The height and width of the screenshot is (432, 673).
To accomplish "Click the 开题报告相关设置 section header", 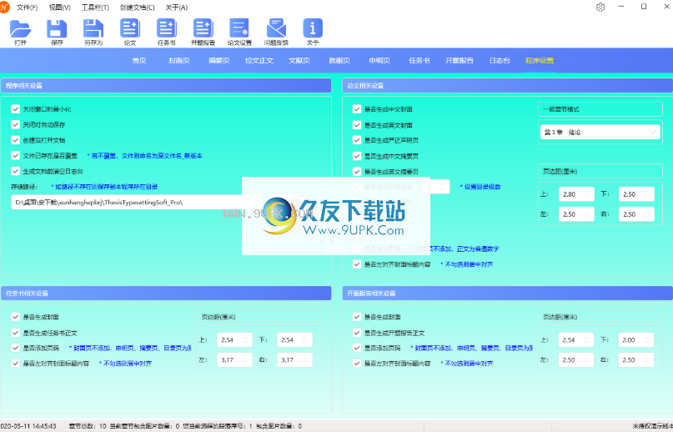I will 507,294.
